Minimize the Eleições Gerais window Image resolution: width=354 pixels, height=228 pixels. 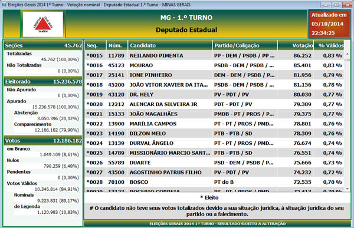(x=326, y=5)
